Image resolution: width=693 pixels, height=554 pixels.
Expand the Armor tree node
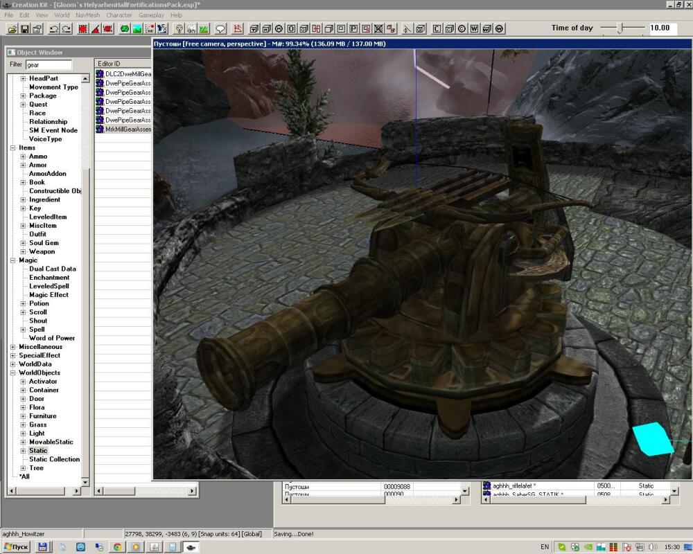tap(23, 165)
